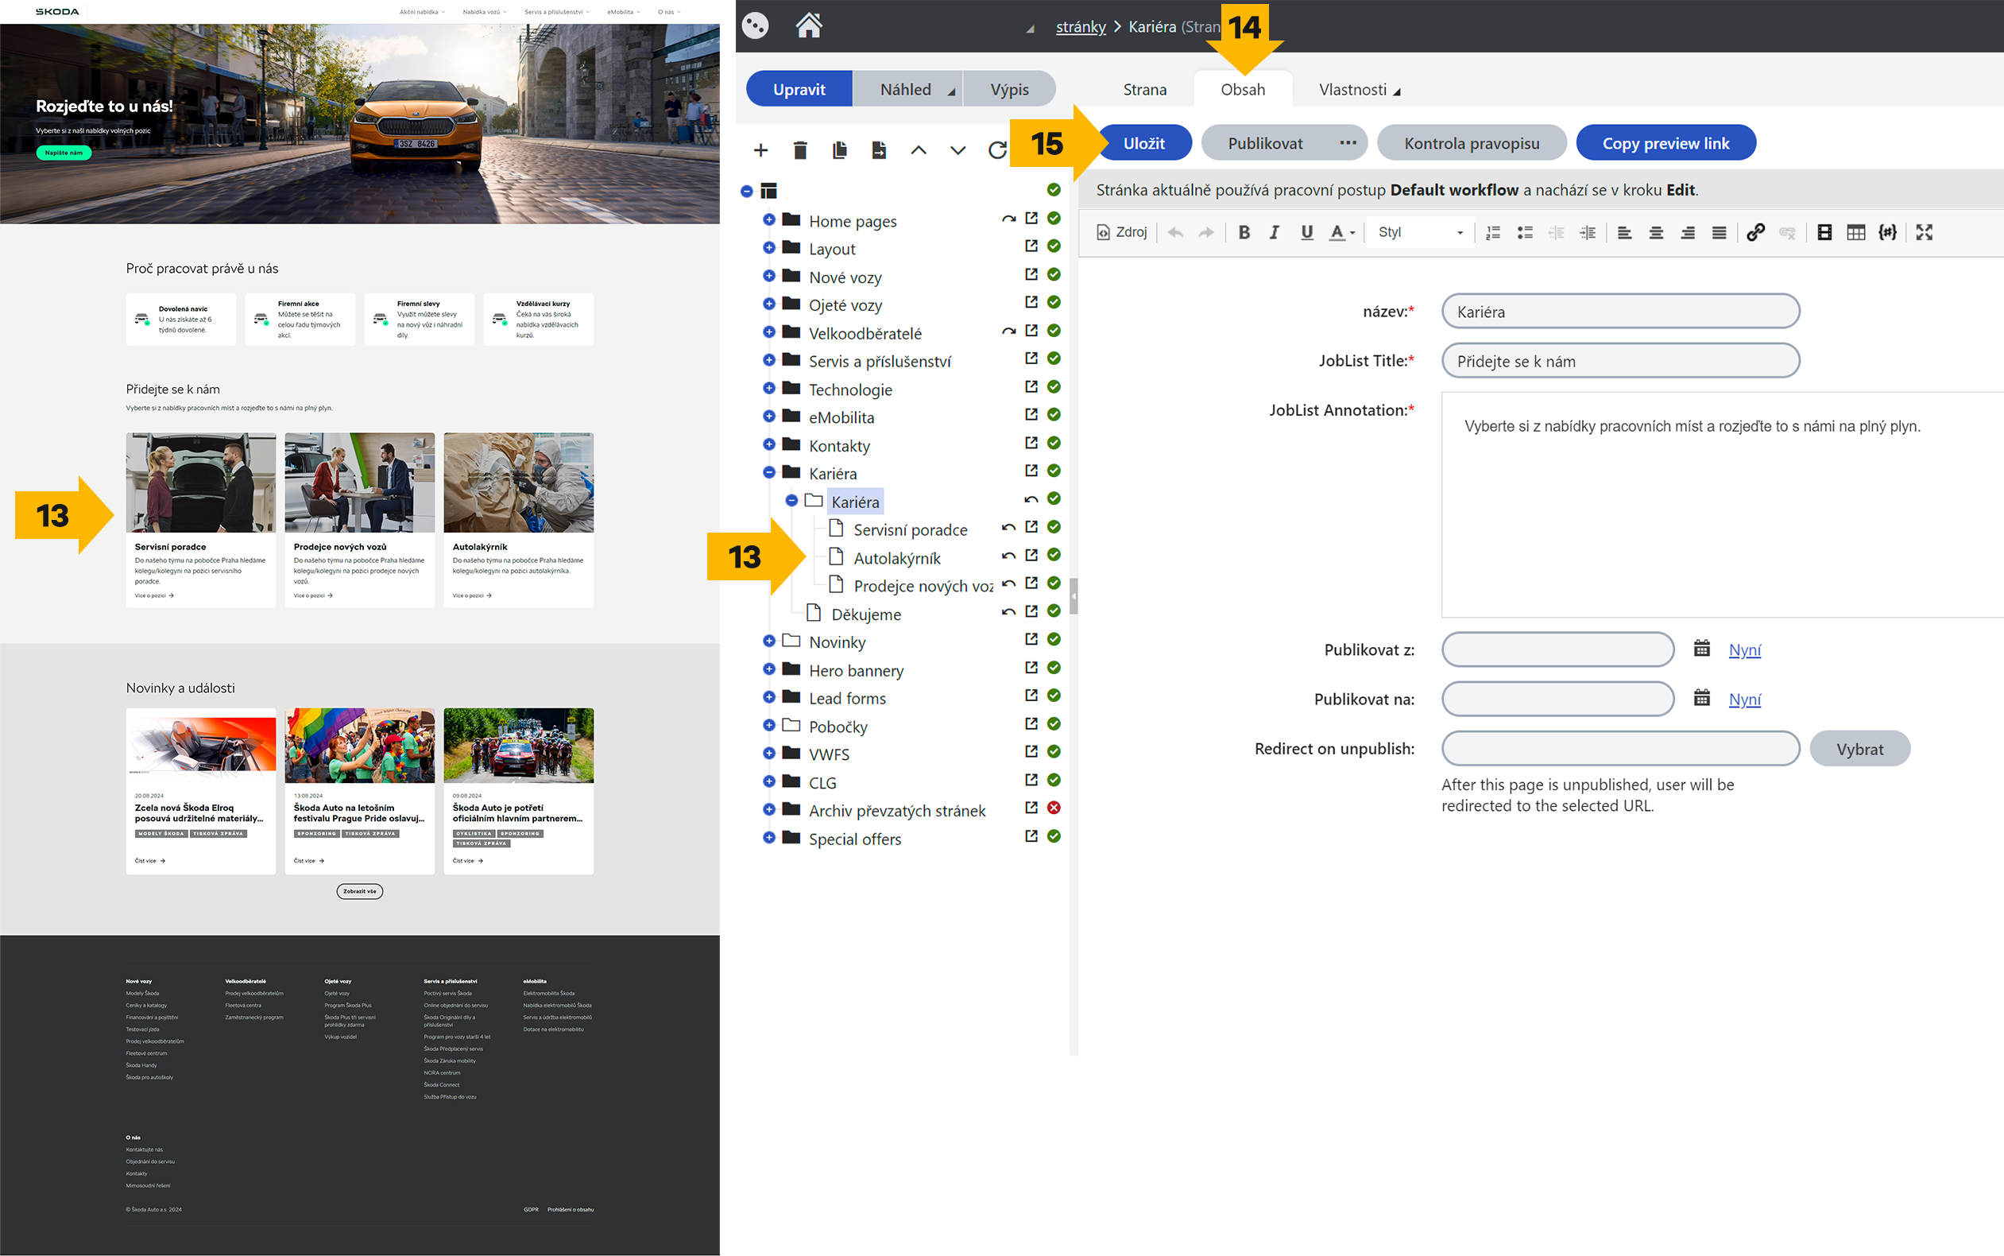Select the Servisní poradce page in the tree
Screen dimensions: 2004x1256
click(910, 530)
